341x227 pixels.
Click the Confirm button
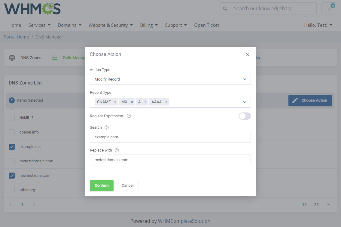click(x=102, y=185)
